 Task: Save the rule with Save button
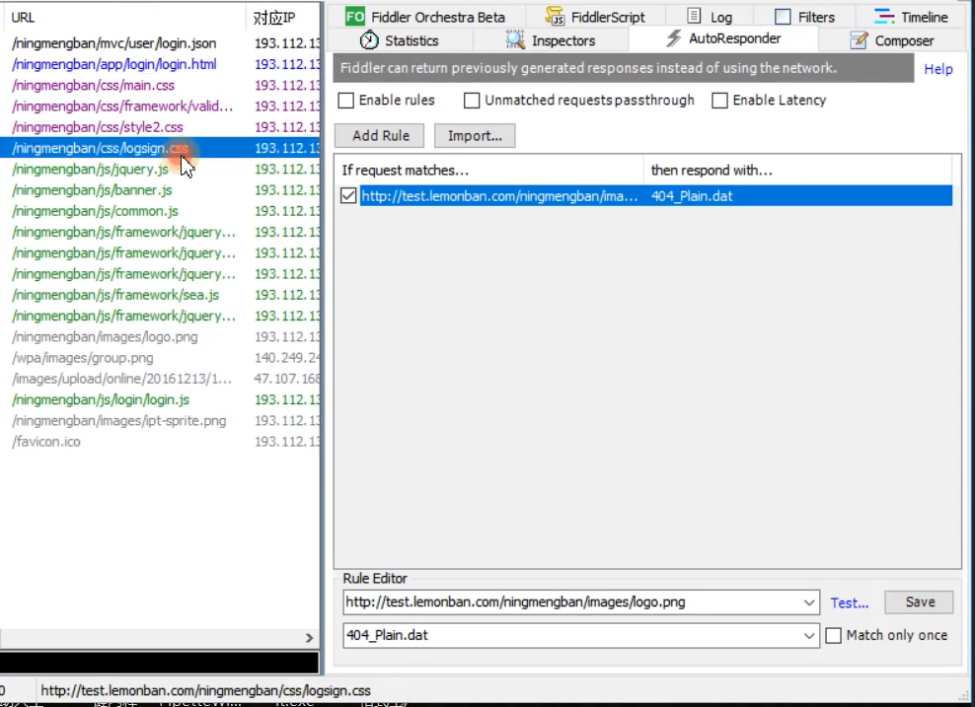(x=919, y=602)
